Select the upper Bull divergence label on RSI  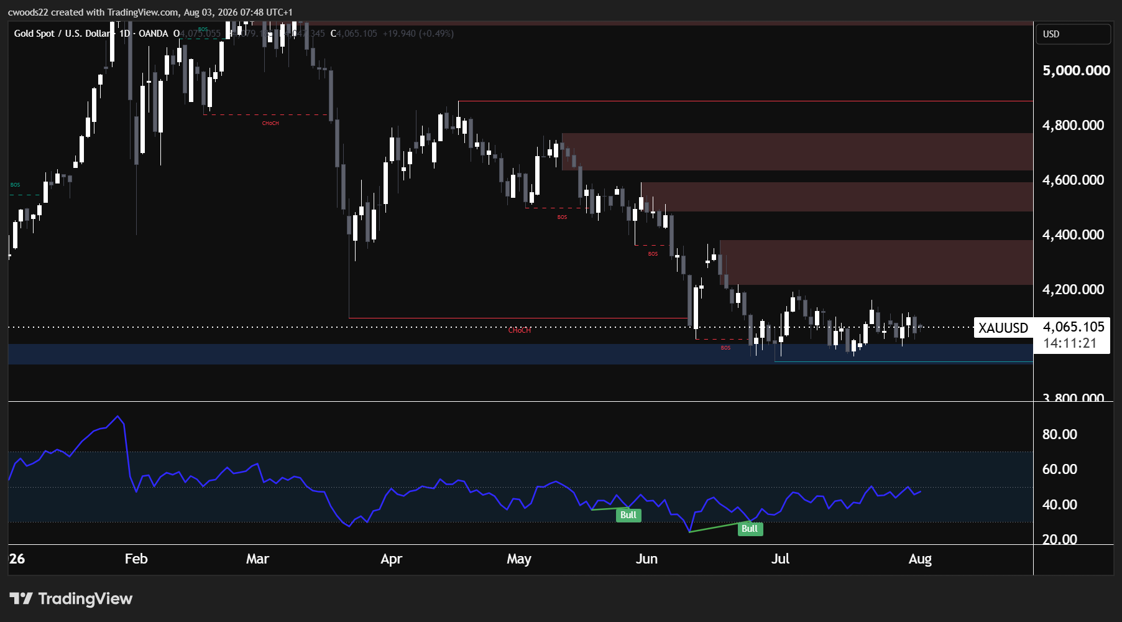click(628, 515)
